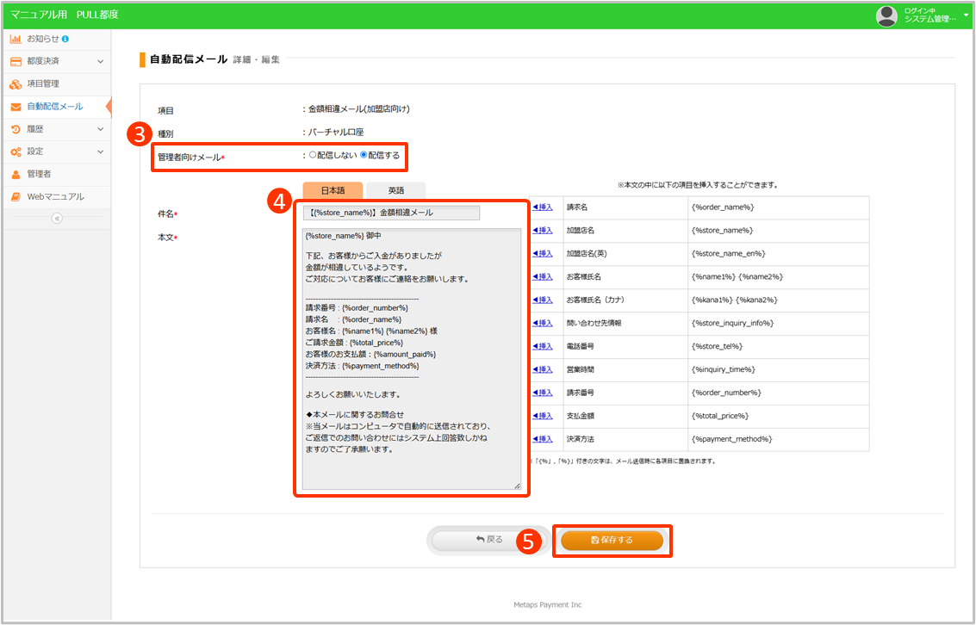This screenshot has width=976, height=625.
Task: Click the Webマニュアル book icon
Action: pos(16,197)
